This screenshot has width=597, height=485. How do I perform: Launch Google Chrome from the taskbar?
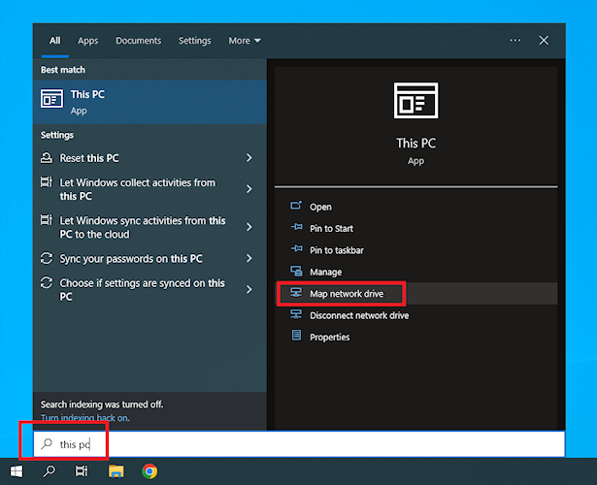tap(149, 471)
